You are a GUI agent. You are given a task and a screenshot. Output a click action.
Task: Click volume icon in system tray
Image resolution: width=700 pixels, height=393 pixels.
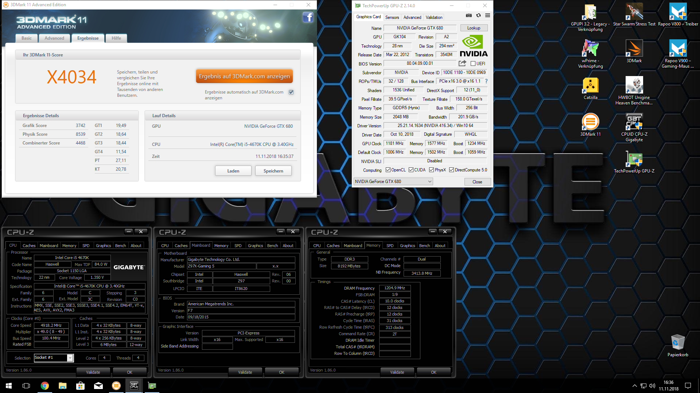tap(652, 386)
